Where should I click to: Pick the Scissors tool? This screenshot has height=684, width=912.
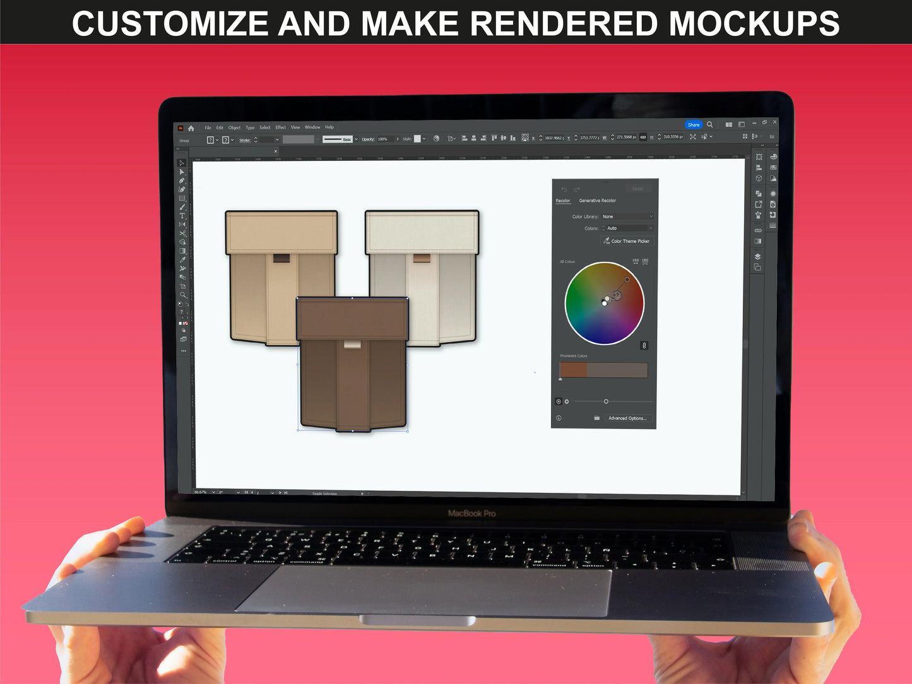coord(182,233)
